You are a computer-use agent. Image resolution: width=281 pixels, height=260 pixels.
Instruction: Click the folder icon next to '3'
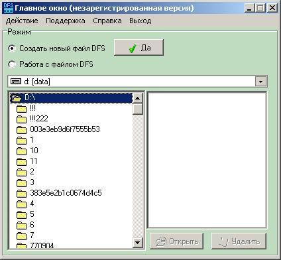click(x=21, y=182)
